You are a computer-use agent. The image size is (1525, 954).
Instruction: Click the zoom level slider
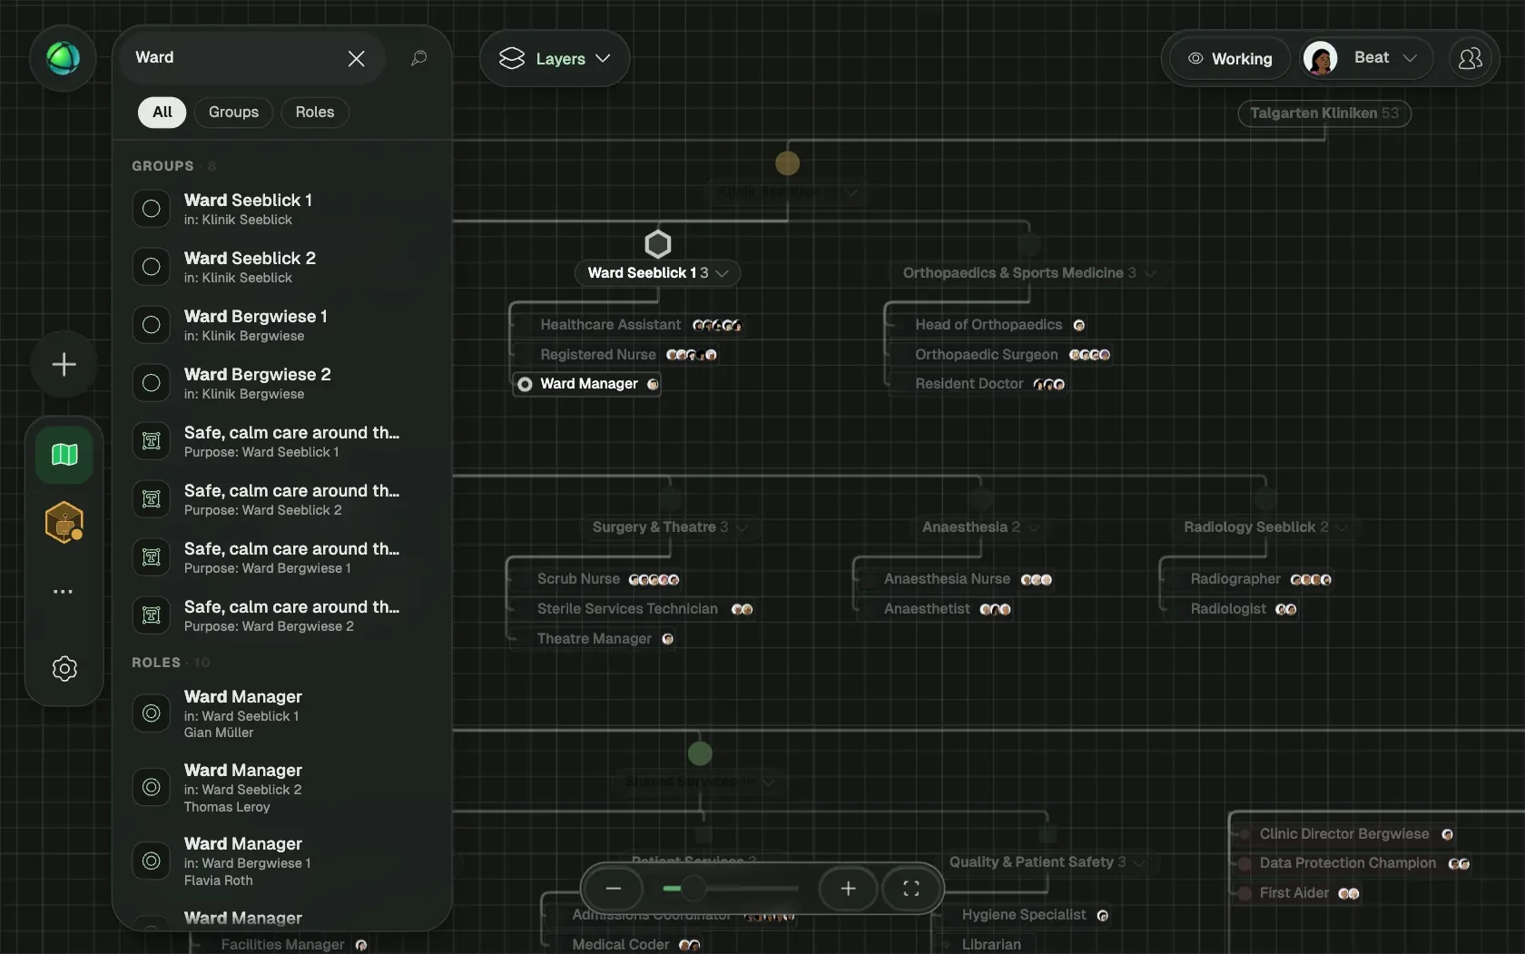click(731, 889)
